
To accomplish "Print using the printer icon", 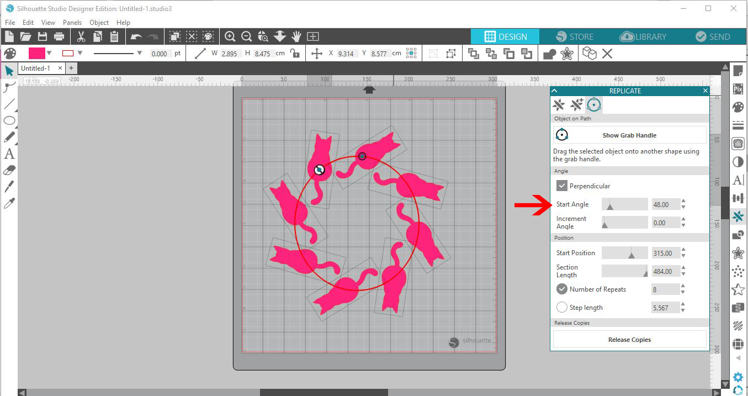I will pos(59,36).
